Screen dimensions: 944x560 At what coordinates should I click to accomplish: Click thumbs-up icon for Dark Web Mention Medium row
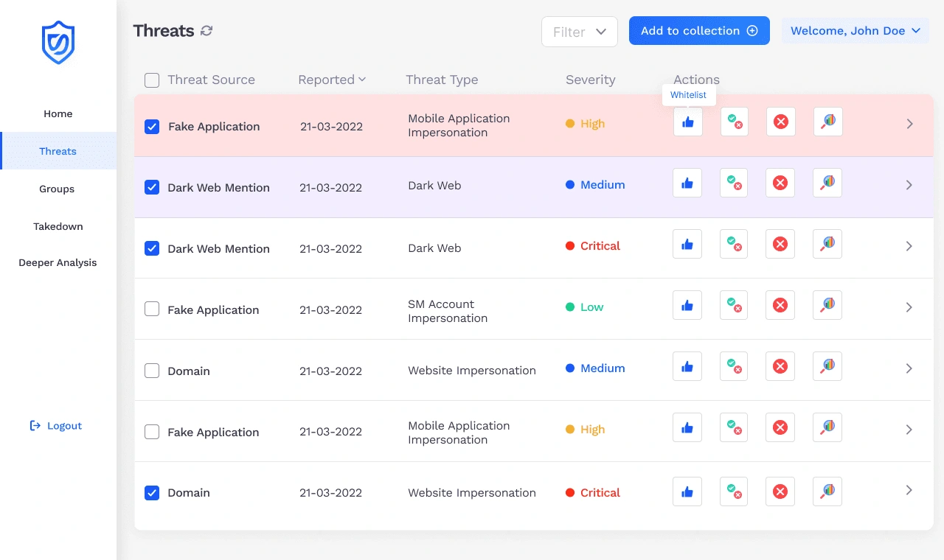click(x=687, y=183)
